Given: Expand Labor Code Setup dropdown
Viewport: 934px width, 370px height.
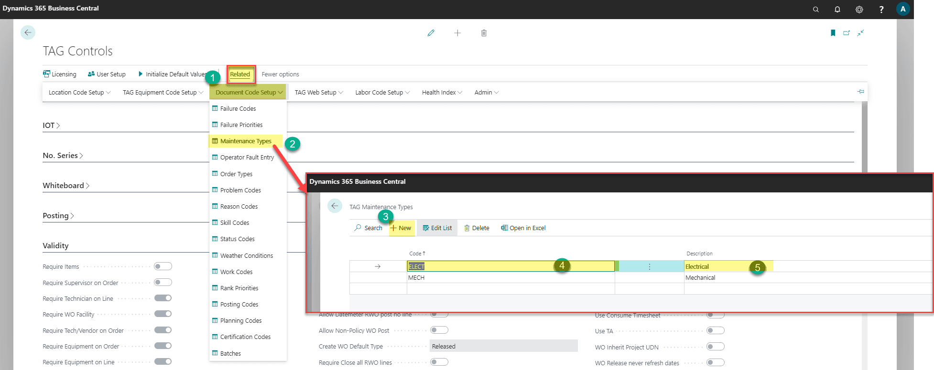Looking at the screenshot, I should [382, 92].
